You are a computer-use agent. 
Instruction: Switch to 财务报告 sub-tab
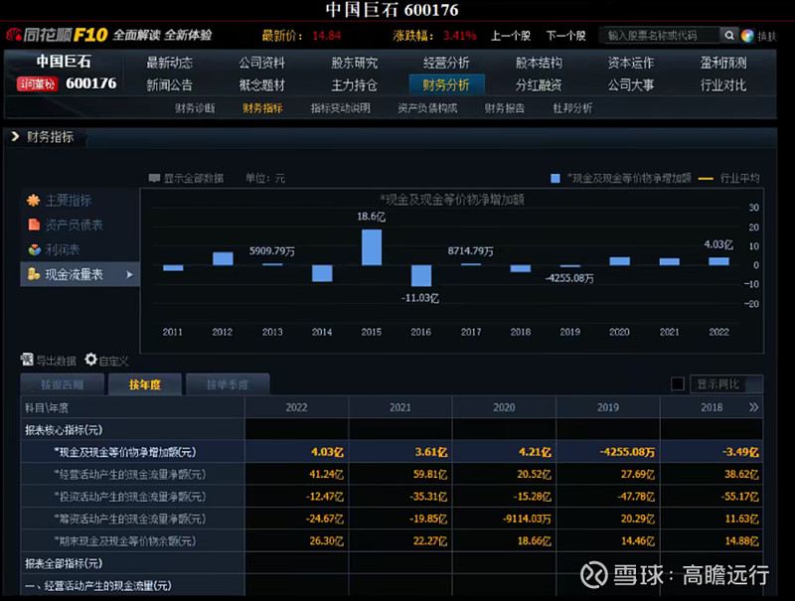pyautogui.click(x=504, y=108)
